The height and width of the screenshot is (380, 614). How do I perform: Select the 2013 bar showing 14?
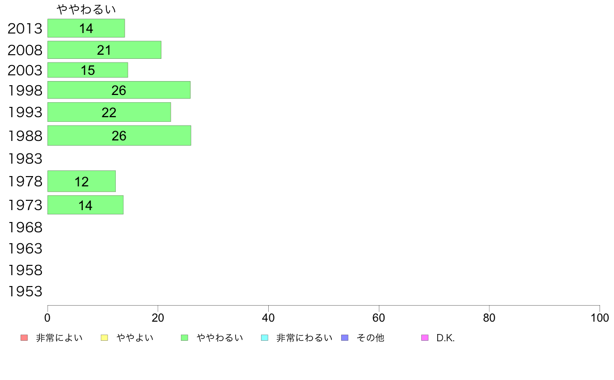pyautogui.click(x=86, y=28)
